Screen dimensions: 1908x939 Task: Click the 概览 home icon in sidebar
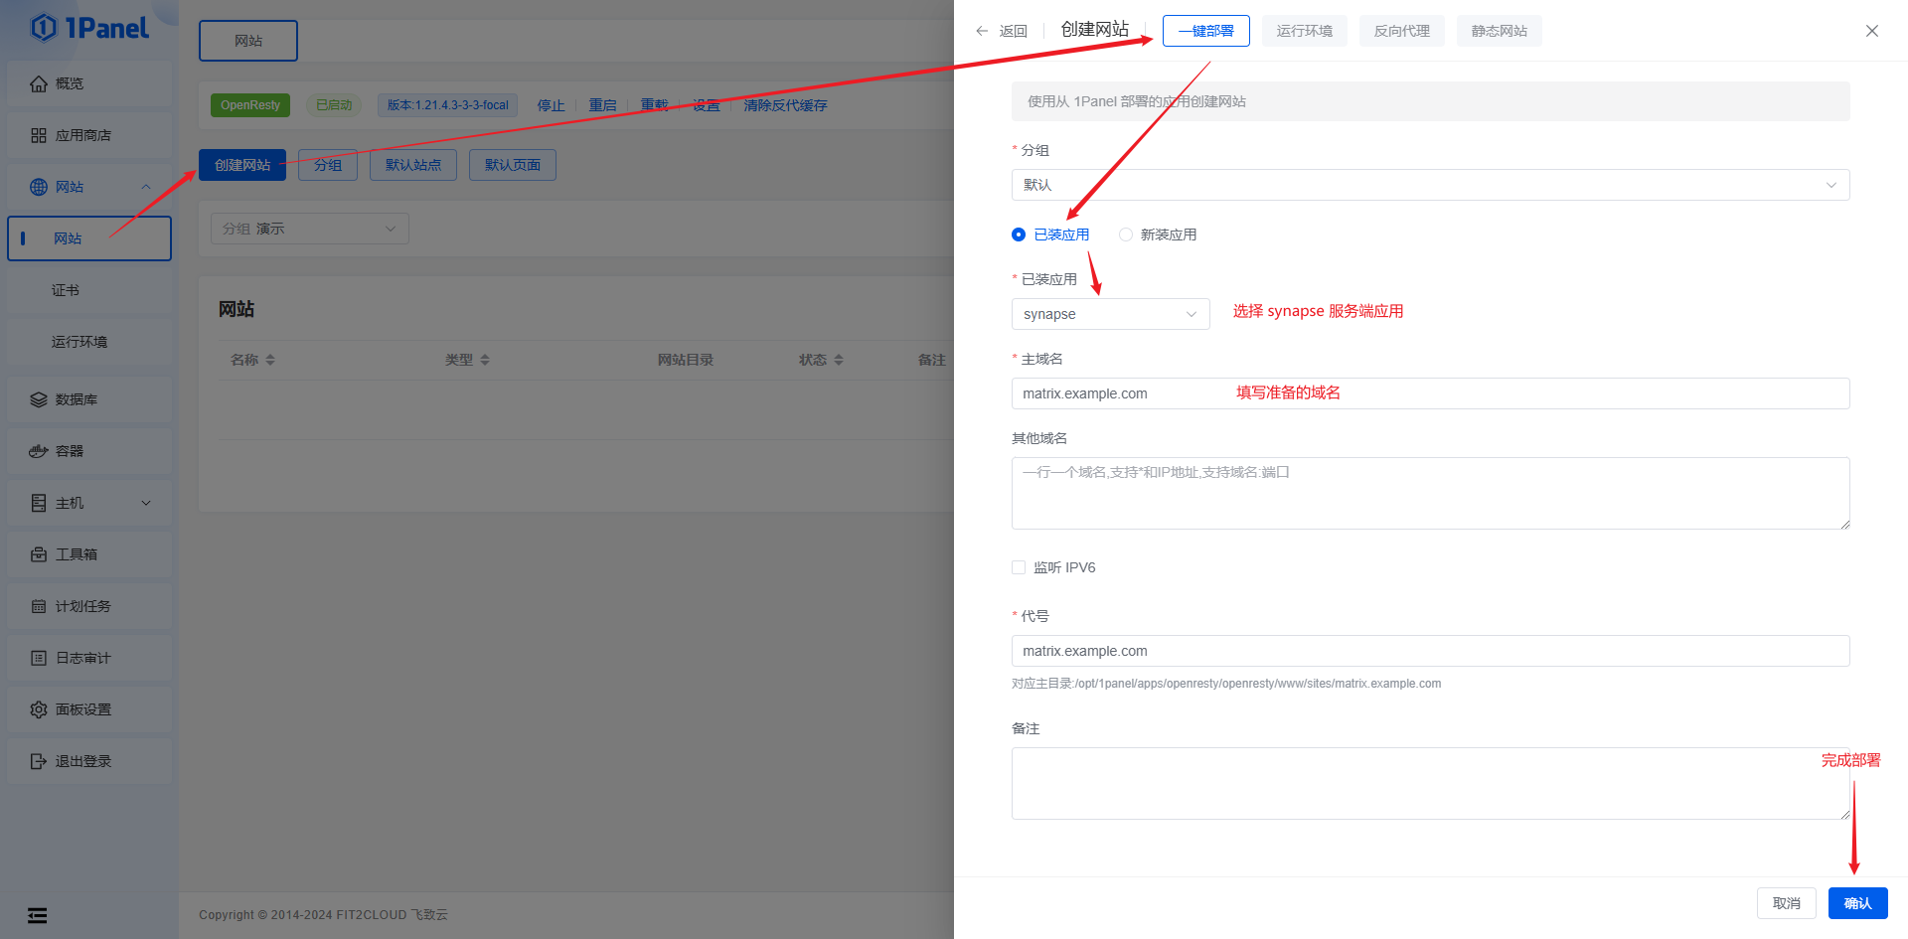39,83
